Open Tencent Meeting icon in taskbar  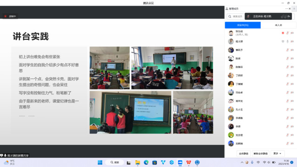tap(180, 162)
